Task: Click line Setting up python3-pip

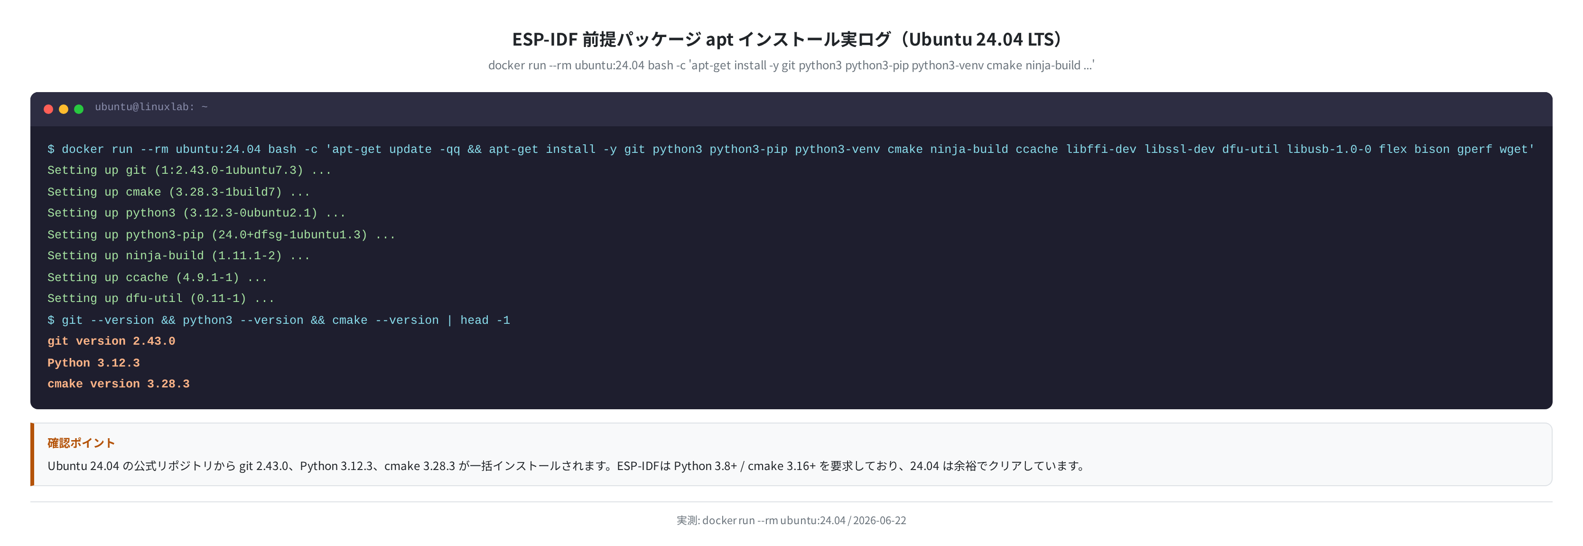Action: tap(221, 235)
